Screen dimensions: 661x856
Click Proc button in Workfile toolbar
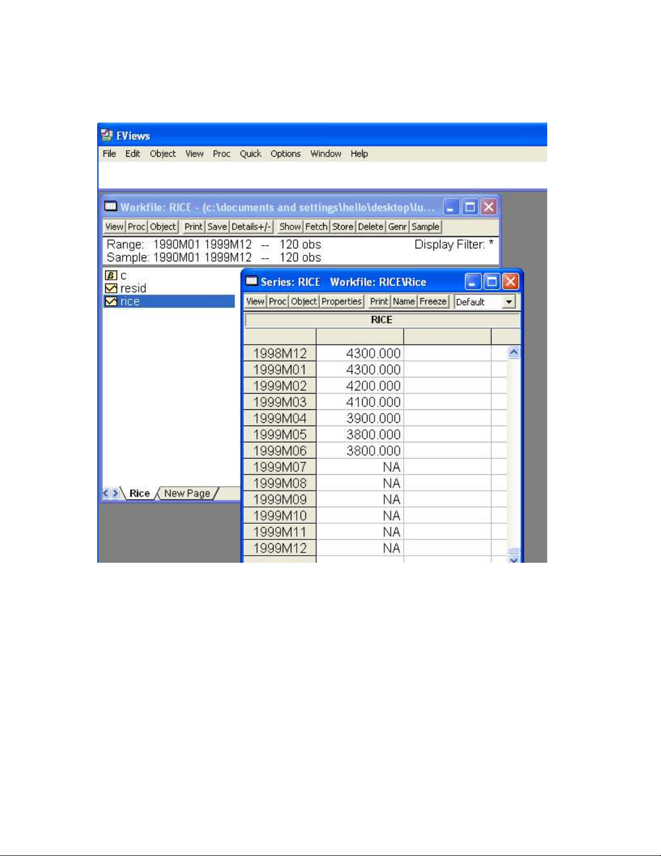point(137,227)
